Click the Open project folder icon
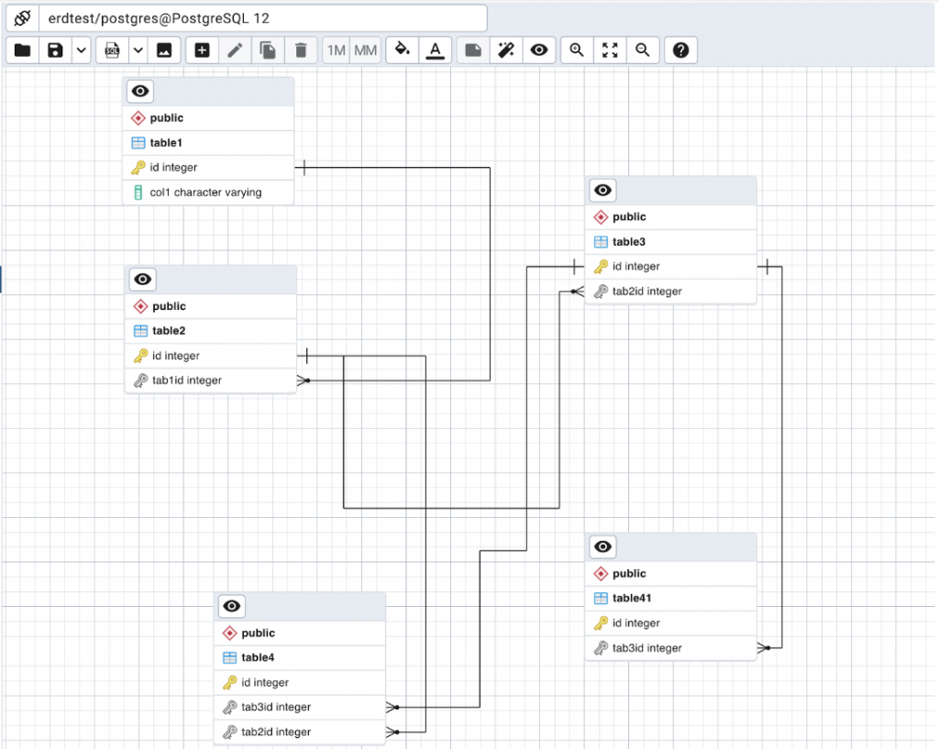Viewport: 939px width, 749px height. (23, 50)
